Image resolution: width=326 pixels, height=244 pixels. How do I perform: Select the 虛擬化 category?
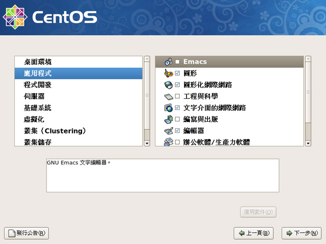78,119
